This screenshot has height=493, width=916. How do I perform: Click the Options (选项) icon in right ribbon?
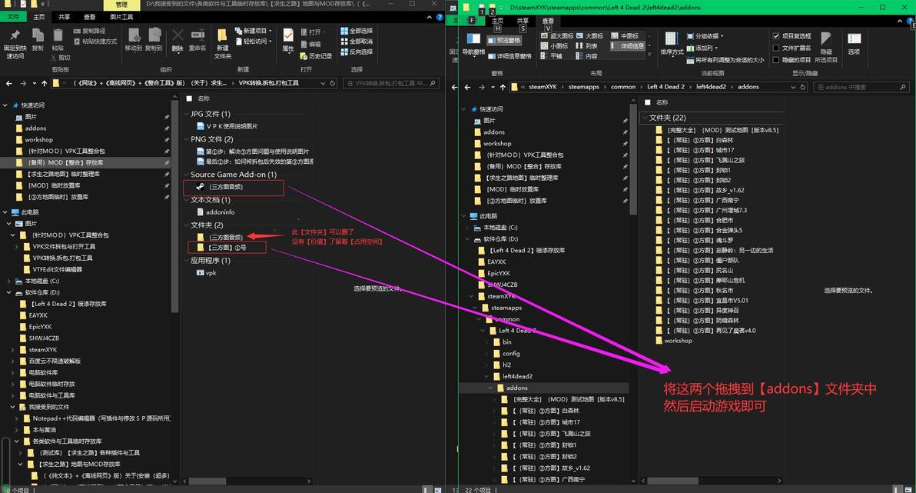click(x=854, y=38)
